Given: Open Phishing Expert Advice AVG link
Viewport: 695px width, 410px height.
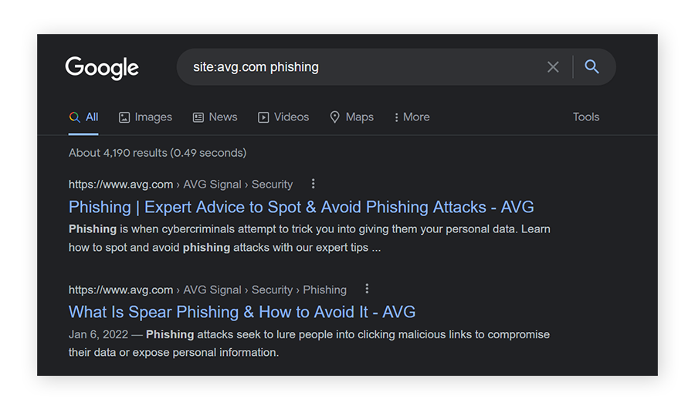Looking at the screenshot, I should point(301,207).
